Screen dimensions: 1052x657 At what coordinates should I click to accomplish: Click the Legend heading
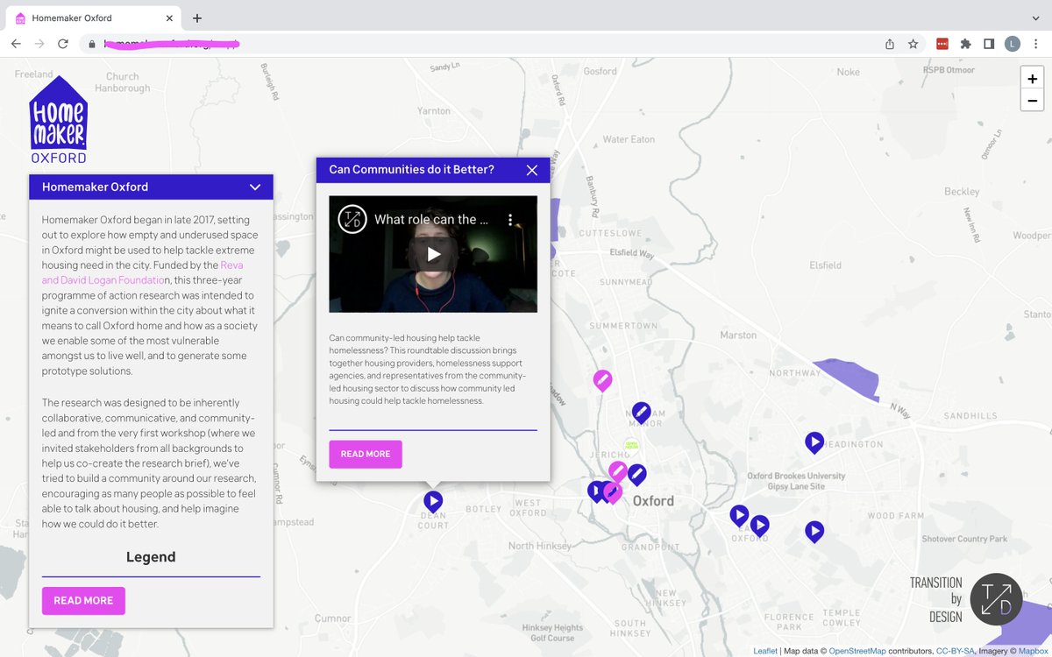(x=151, y=557)
